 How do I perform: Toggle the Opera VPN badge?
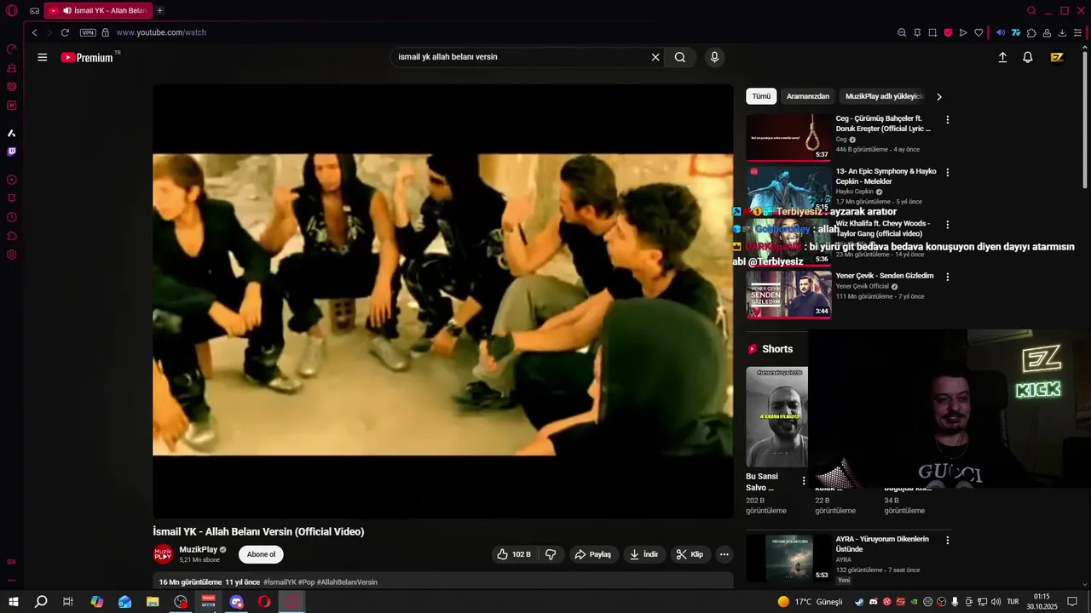pos(88,32)
